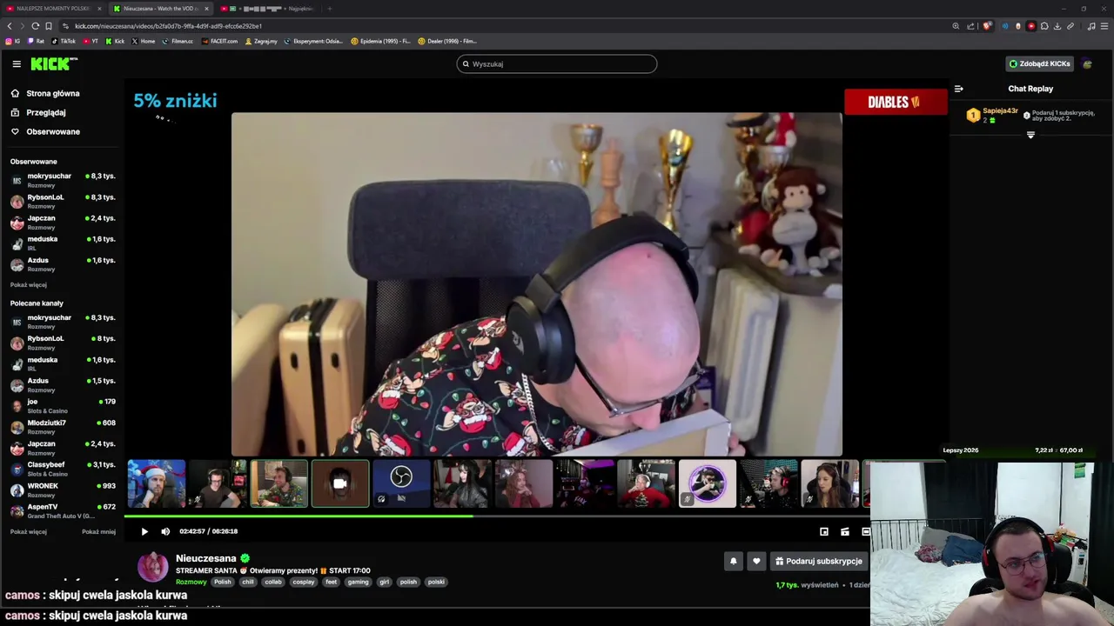Select the polski tag
Screen dimensions: 1114x626
(436, 582)
